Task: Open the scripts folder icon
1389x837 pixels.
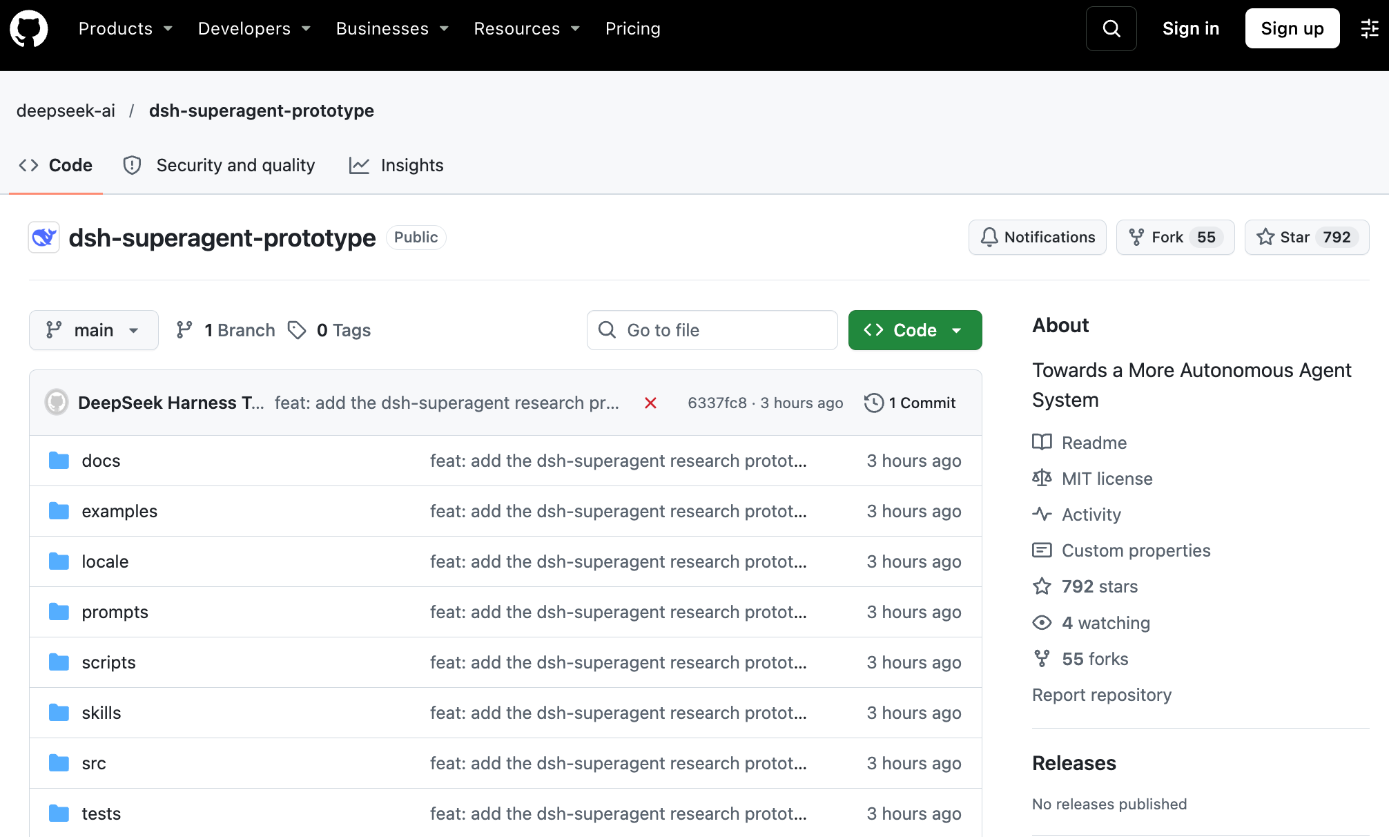Action: point(59,662)
